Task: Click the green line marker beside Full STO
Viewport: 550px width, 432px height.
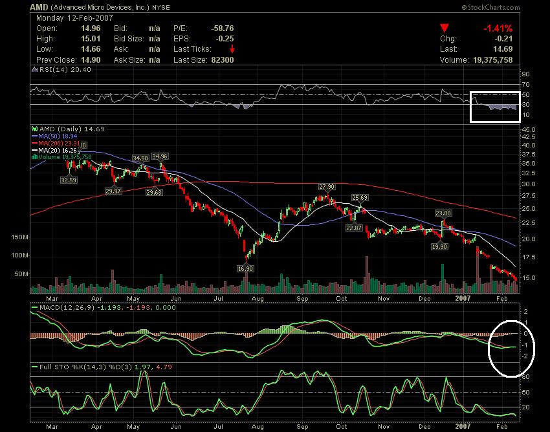Action: point(35,367)
